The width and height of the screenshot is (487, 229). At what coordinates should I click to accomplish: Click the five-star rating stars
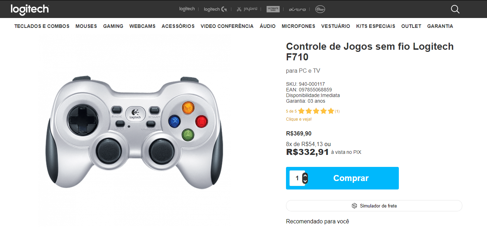[316, 111]
